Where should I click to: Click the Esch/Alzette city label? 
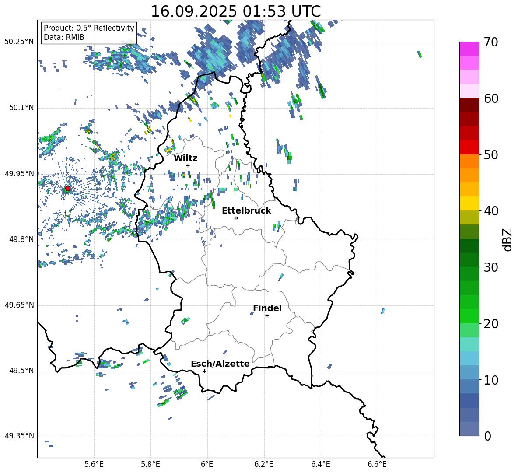coord(220,364)
